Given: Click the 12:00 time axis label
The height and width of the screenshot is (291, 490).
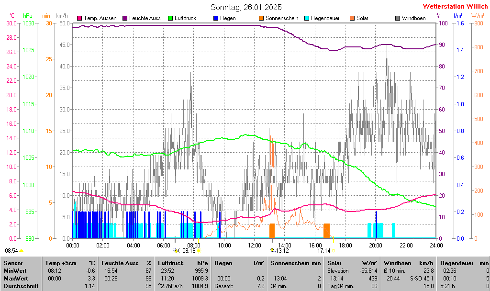Looking at the screenshot, I should (x=255, y=246).
